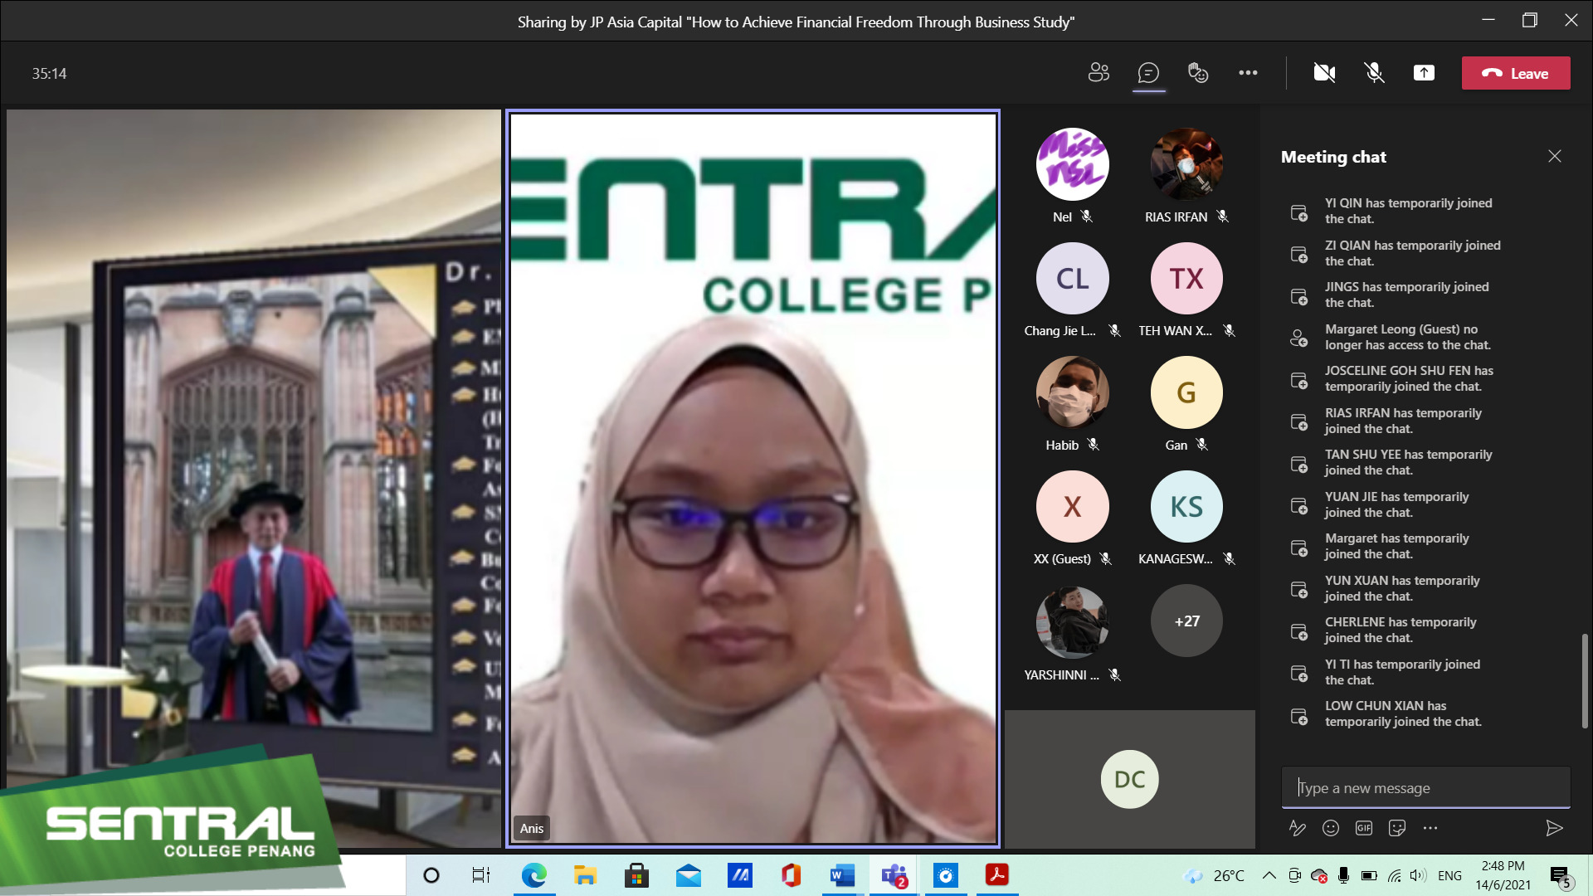Open Adobe Acrobat from taskbar

pyautogui.click(x=996, y=875)
